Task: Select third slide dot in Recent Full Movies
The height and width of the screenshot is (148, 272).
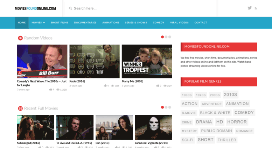Action: click(170, 107)
